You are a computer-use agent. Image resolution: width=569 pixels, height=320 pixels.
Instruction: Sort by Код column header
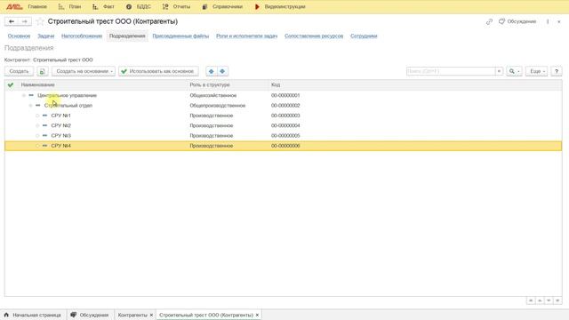276,85
